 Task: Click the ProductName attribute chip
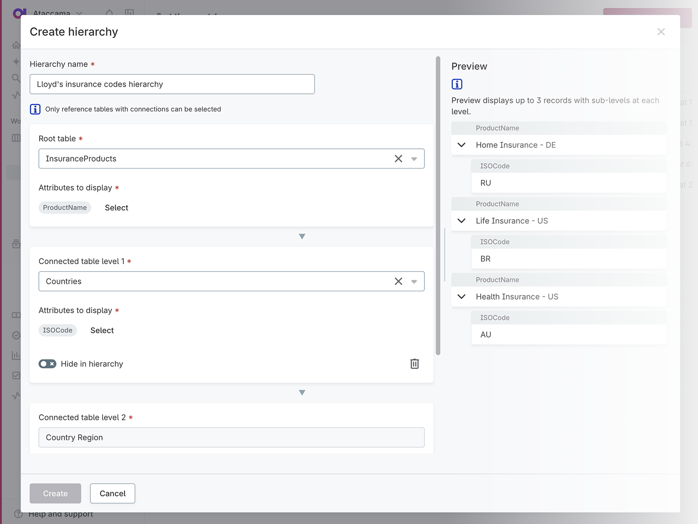coord(65,208)
